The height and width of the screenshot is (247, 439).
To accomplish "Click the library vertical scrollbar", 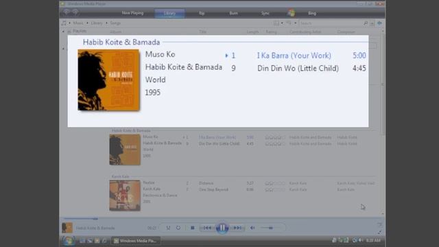I will click(x=383, y=84).
